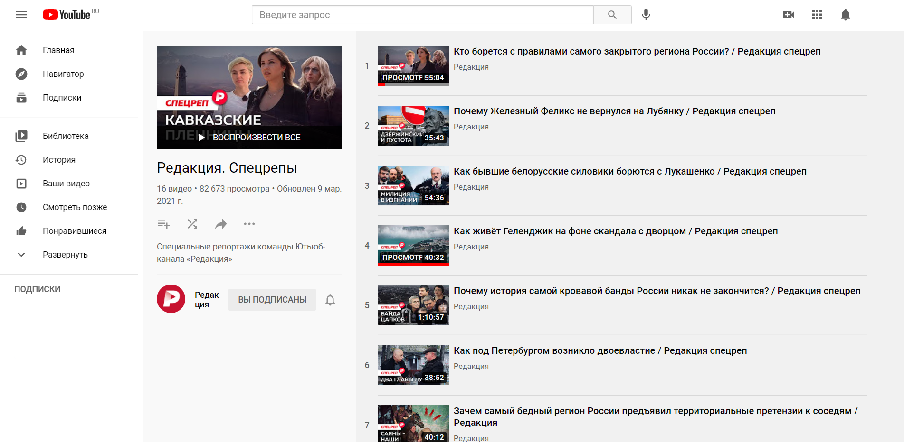
Task: Click Редакция channel under video 5
Action: (x=471, y=306)
